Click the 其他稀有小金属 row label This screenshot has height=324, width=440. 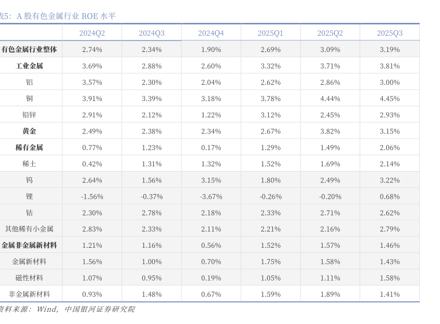29,229
